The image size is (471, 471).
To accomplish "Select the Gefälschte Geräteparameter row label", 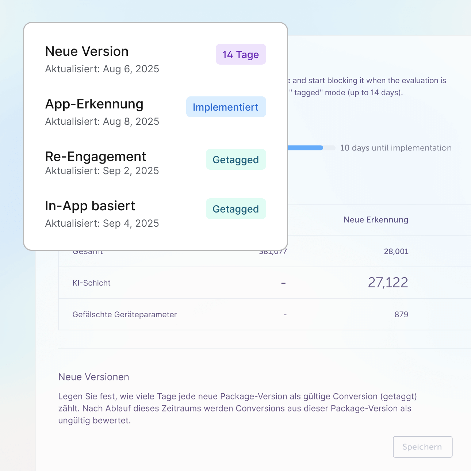I will (125, 315).
